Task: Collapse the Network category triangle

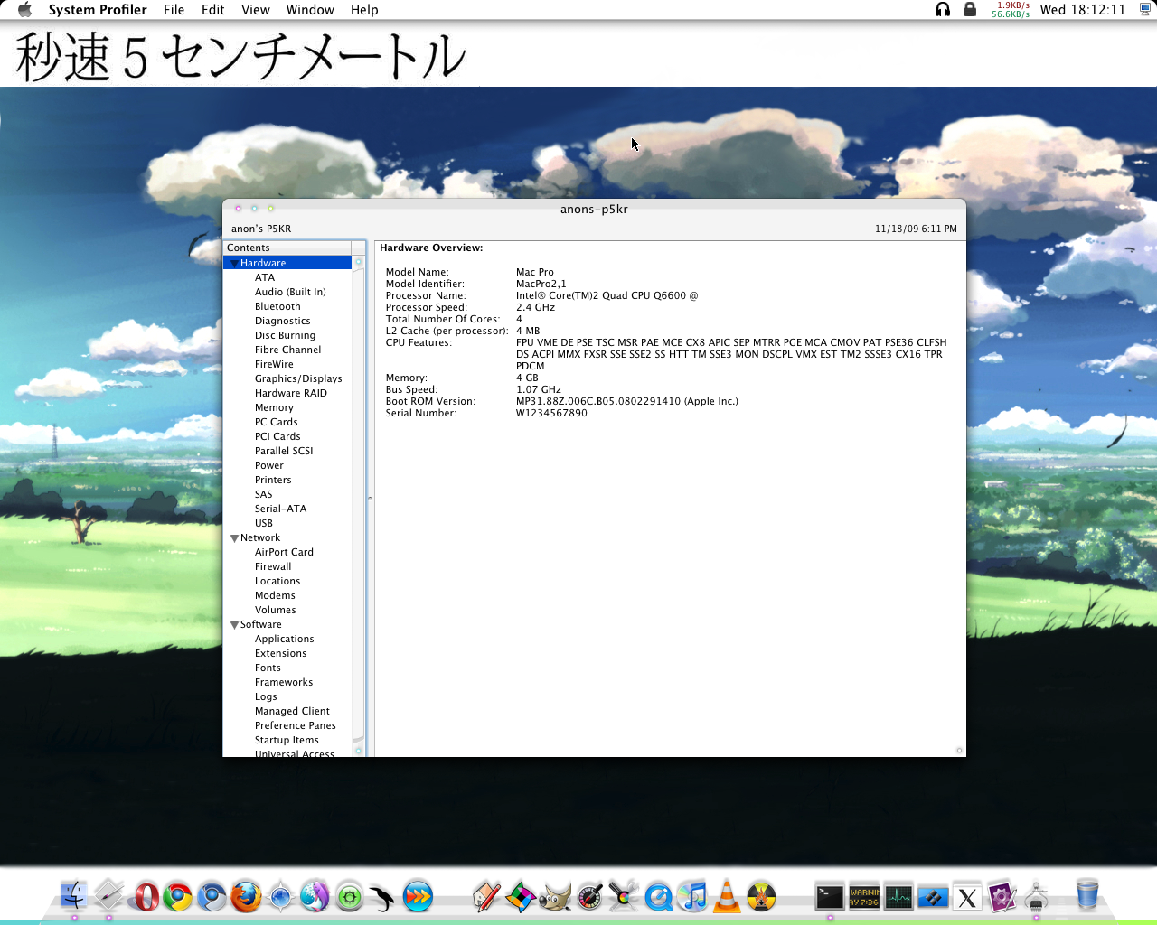Action: point(235,538)
